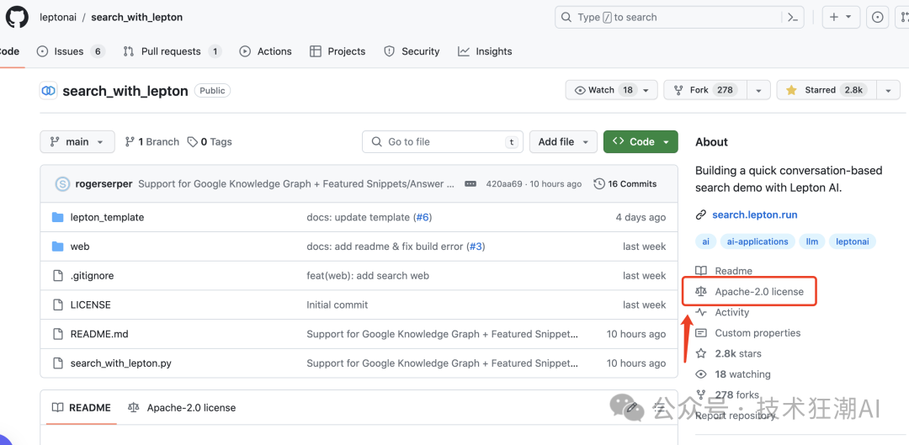Click the GitHub logo icon
The image size is (909, 445).
click(x=17, y=17)
